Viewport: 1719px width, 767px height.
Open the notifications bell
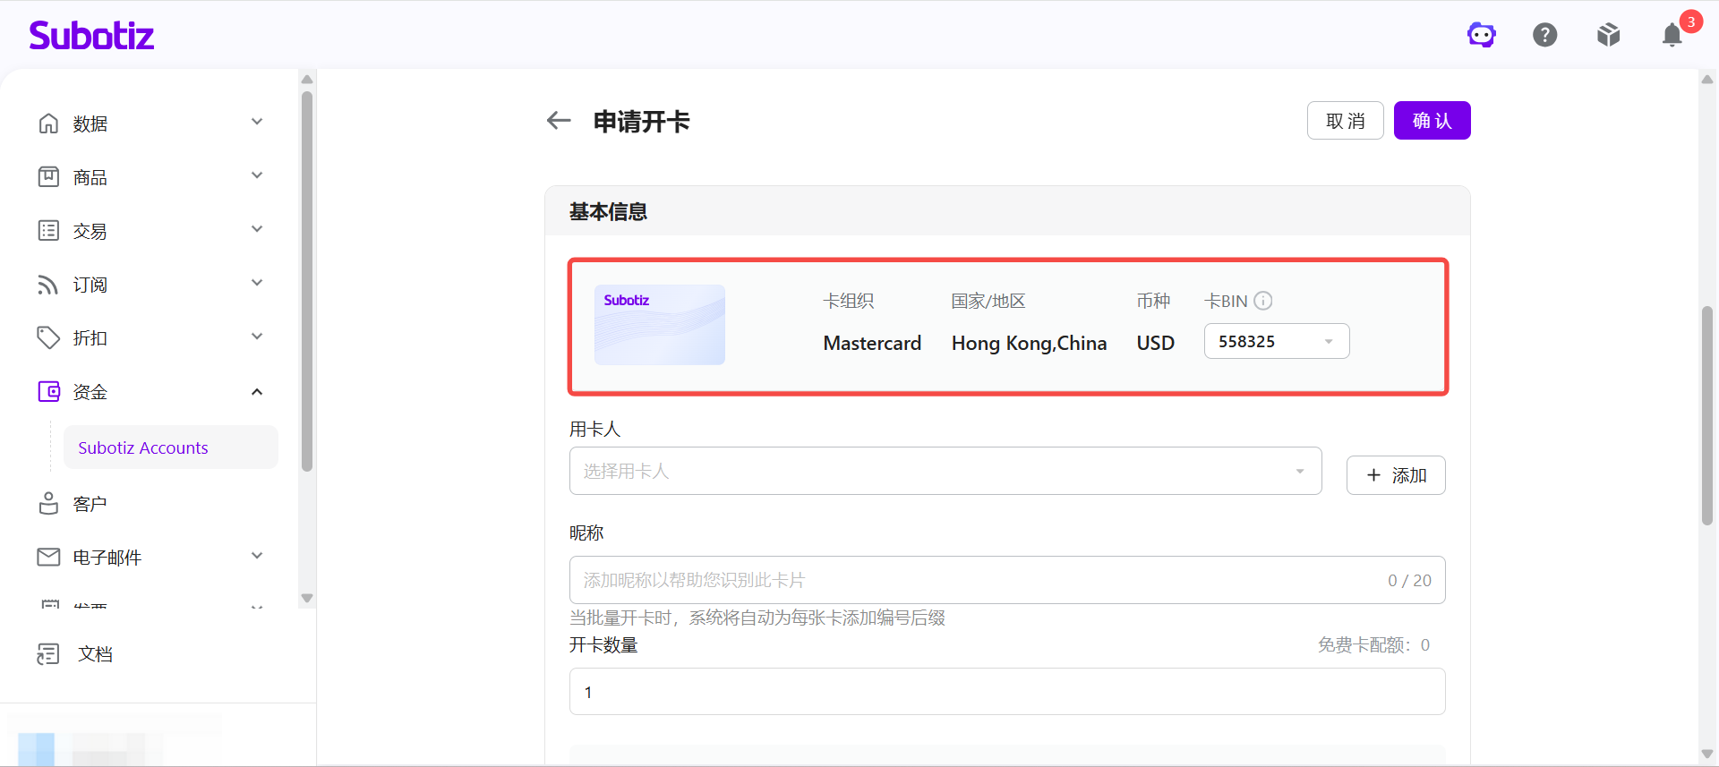click(1672, 35)
